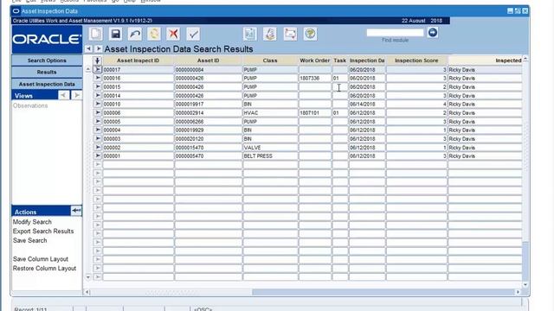Click the print stamp toolbar icon
Viewport: 554px width, 311px height.
point(270,34)
